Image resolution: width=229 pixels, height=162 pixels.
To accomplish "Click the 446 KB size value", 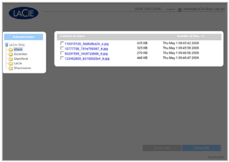I will pos(142,58).
